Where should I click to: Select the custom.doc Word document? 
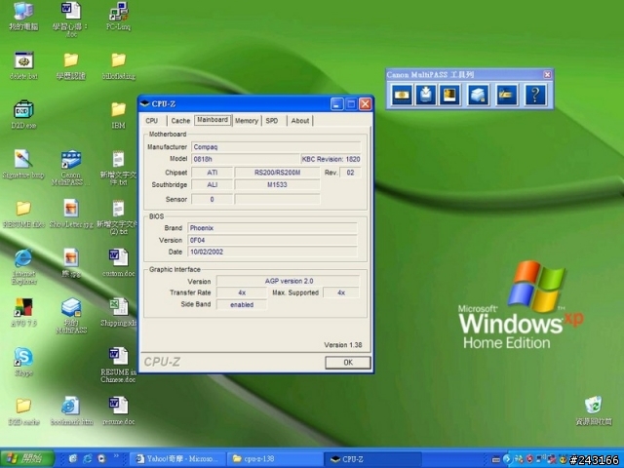[x=119, y=263]
